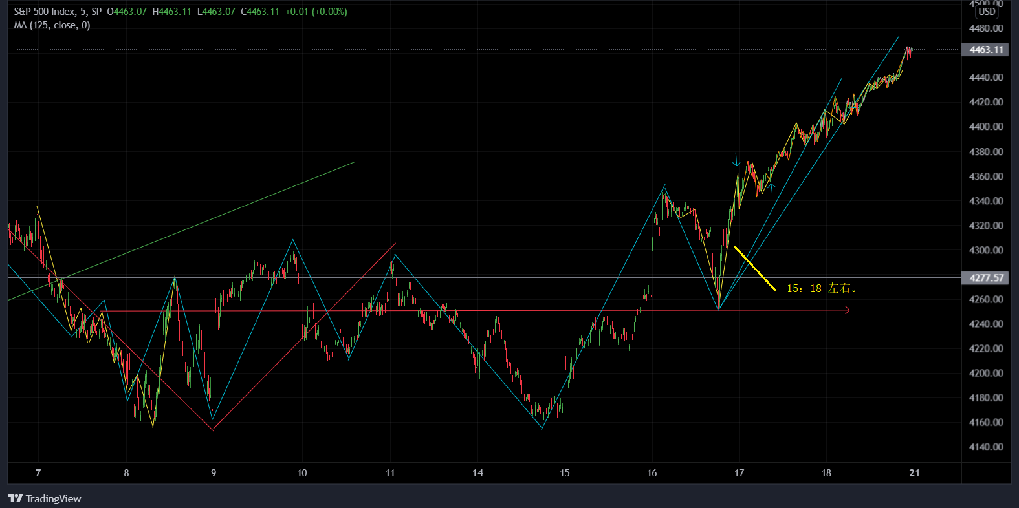
Task: Click date 16 on the time axis
Action: (652, 473)
